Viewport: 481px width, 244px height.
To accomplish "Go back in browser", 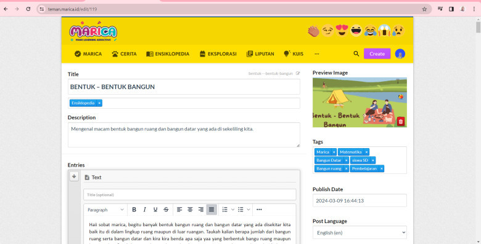I will [x=6, y=9].
